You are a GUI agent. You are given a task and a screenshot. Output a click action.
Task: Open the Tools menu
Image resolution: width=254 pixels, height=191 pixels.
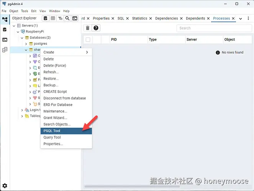[x=25, y=11]
